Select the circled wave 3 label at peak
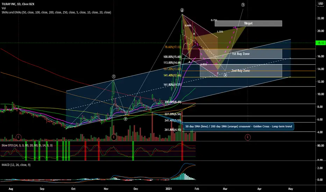The width and height of the screenshot is (326, 192). point(182,10)
